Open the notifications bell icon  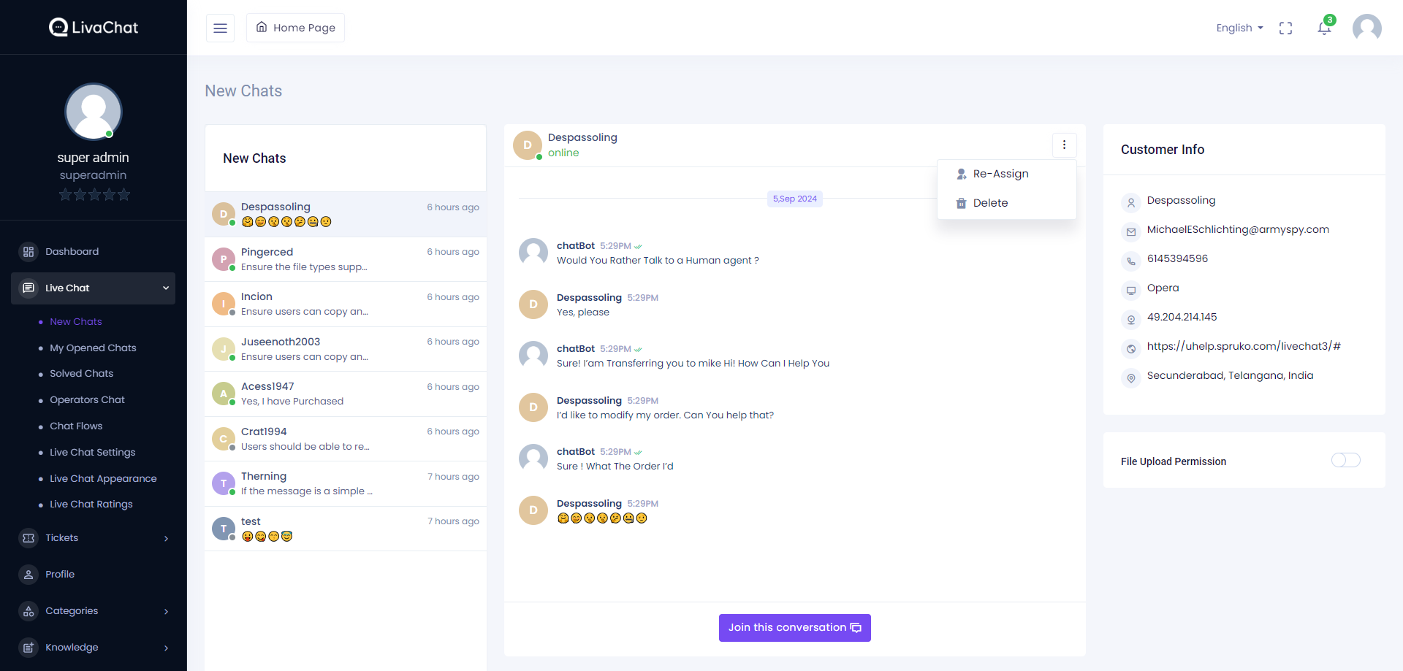1324,28
